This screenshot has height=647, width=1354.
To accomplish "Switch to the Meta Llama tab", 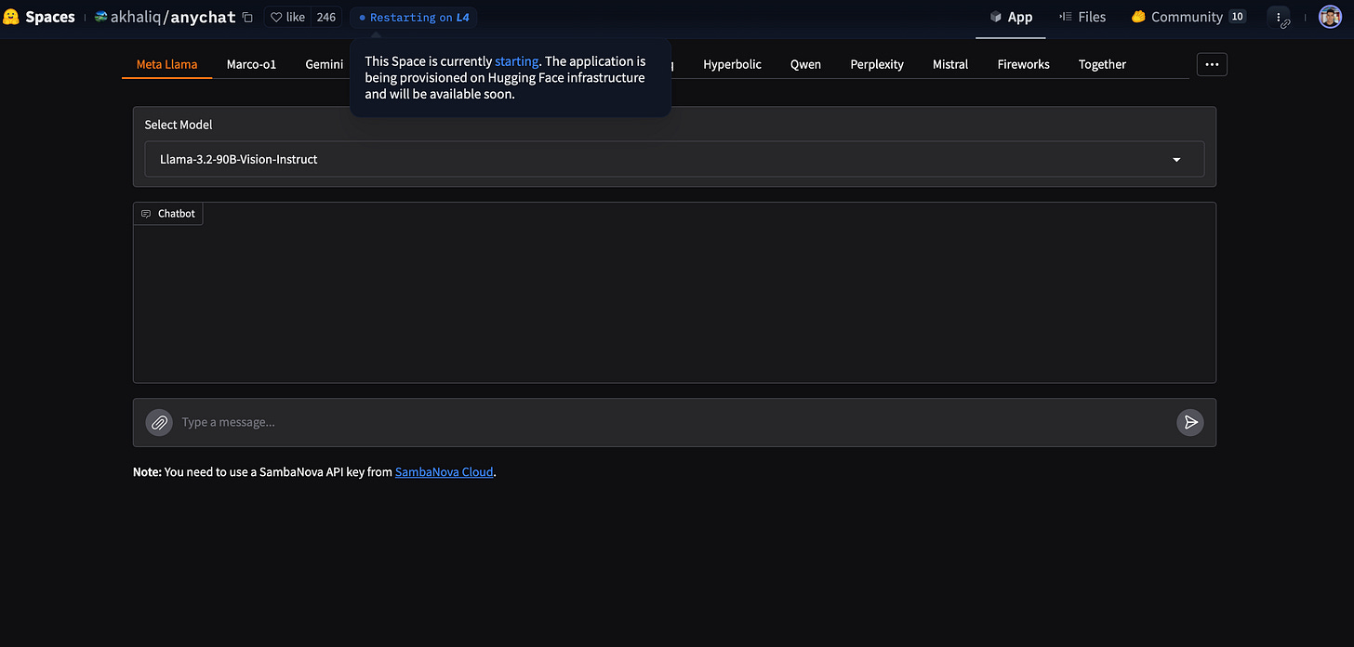I will click(x=166, y=64).
